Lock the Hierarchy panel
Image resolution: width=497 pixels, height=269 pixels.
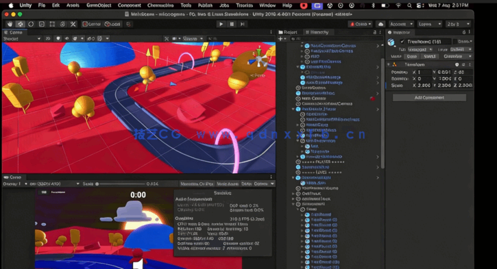(x=375, y=32)
